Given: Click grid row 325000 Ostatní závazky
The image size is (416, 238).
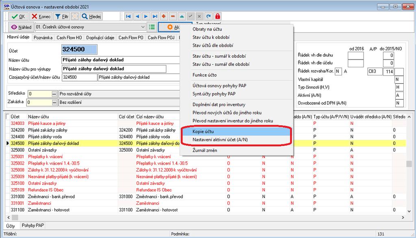Looking at the screenshot, I should 206,150.
